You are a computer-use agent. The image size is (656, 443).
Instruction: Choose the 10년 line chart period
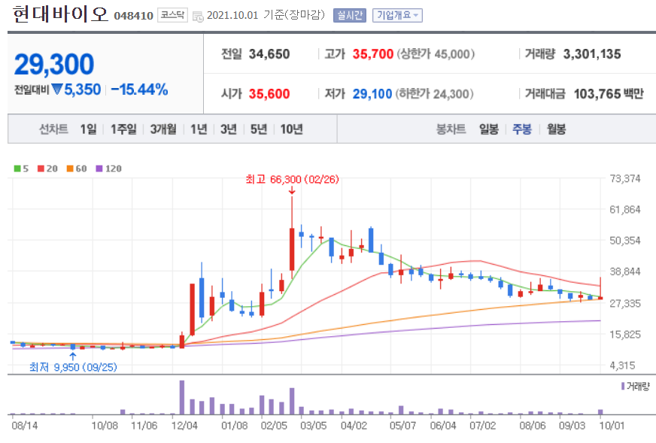(x=292, y=129)
